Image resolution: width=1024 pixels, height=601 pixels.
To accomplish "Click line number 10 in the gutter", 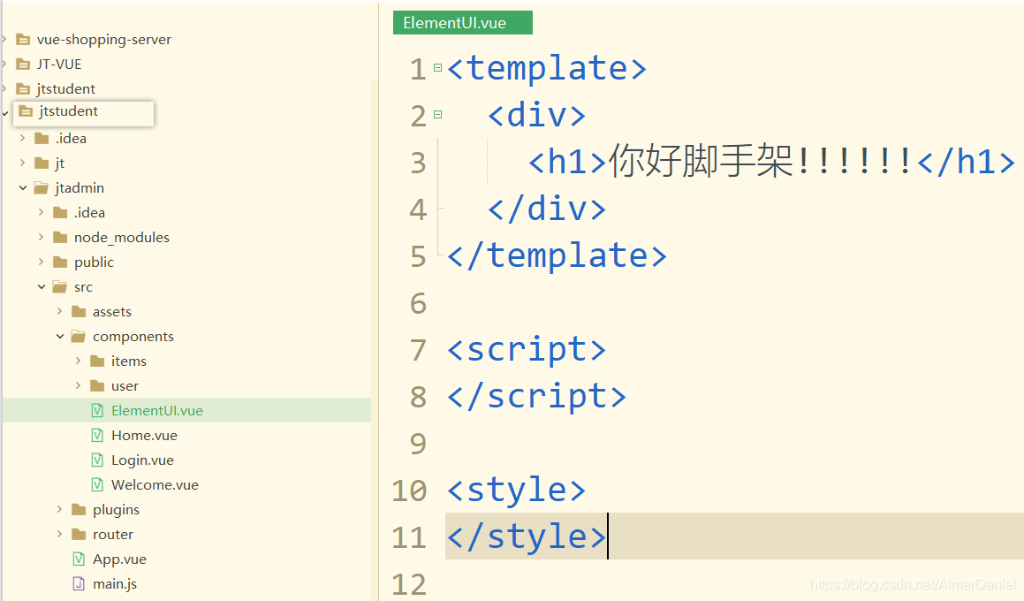I will [409, 491].
